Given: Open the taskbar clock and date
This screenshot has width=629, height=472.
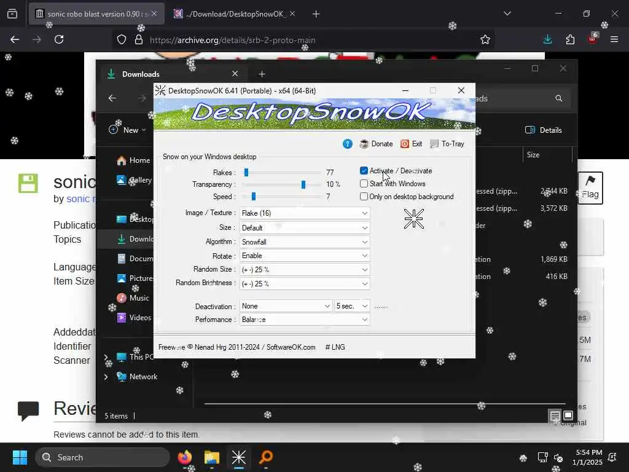Looking at the screenshot, I should click(587, 457).
